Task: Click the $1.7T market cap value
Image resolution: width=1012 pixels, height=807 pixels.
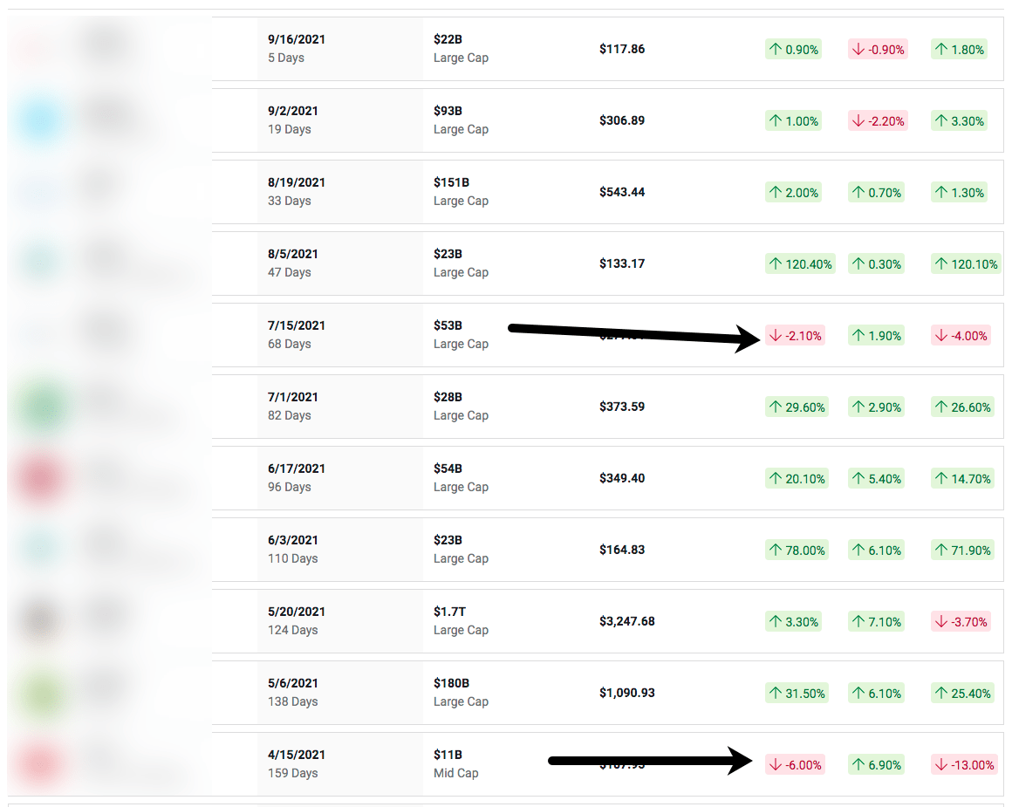Action: tap(449, 612)
